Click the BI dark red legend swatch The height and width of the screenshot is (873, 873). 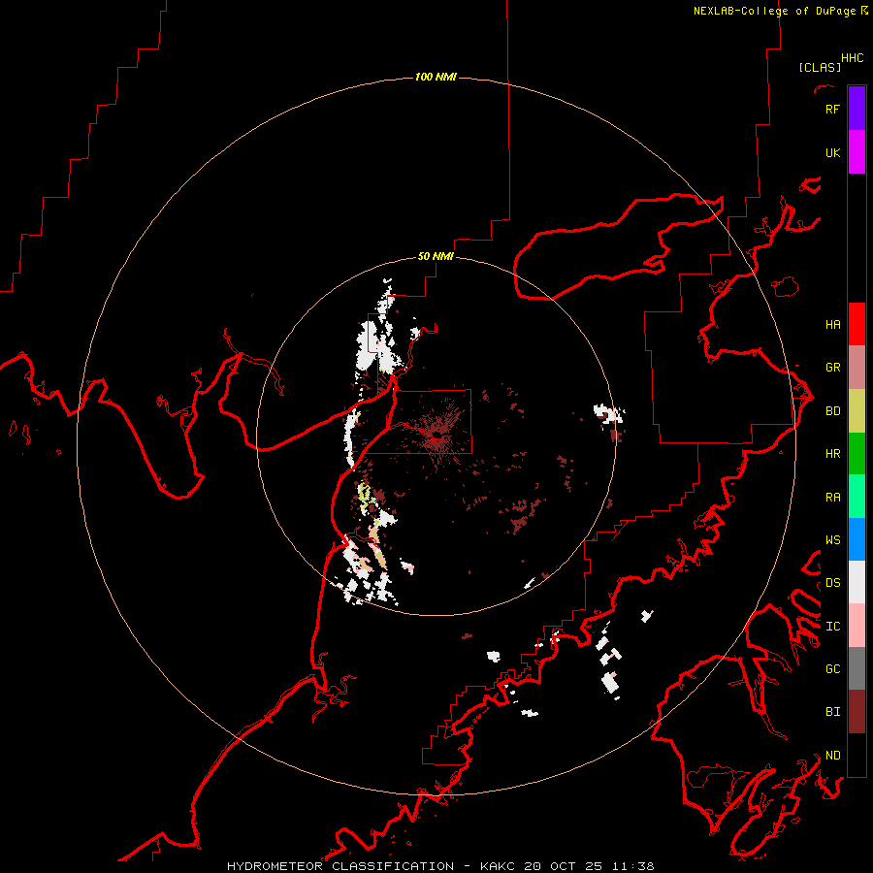[x=857, y=712]
